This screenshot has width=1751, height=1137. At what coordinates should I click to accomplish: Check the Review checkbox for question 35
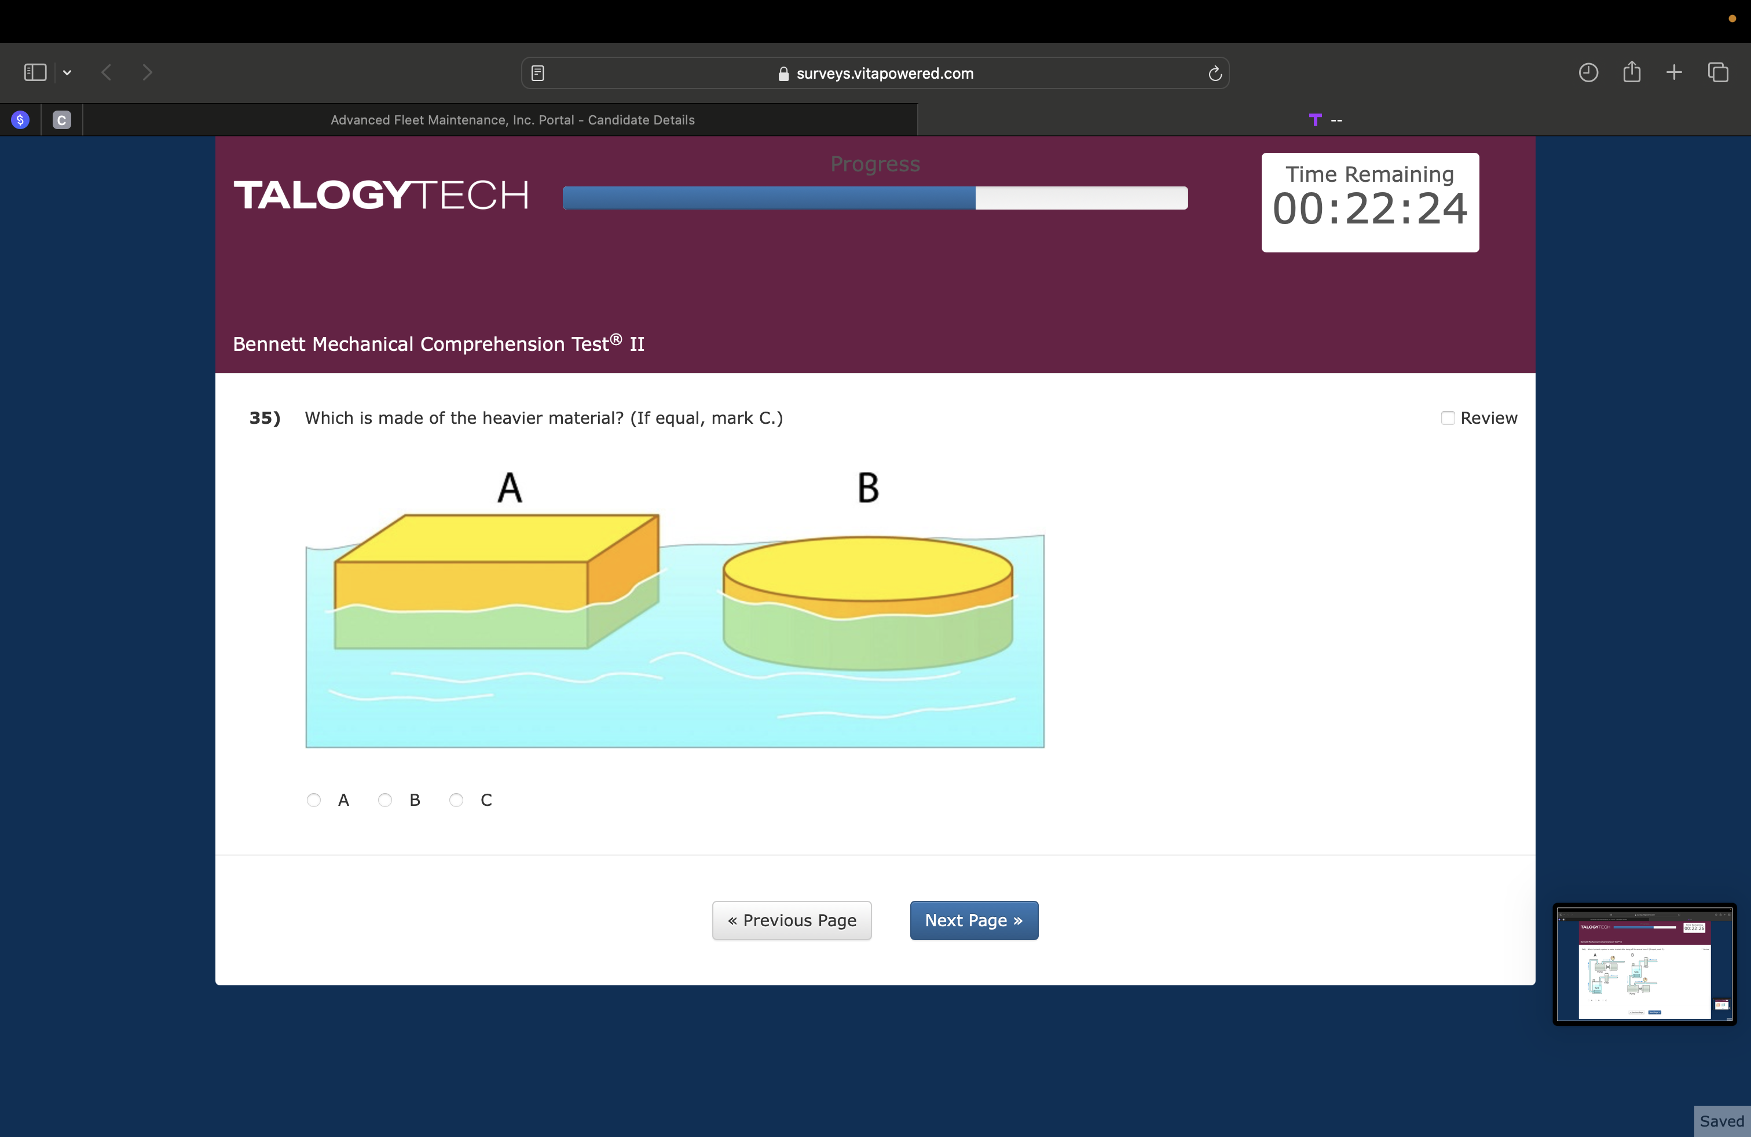click(1447, 418)
